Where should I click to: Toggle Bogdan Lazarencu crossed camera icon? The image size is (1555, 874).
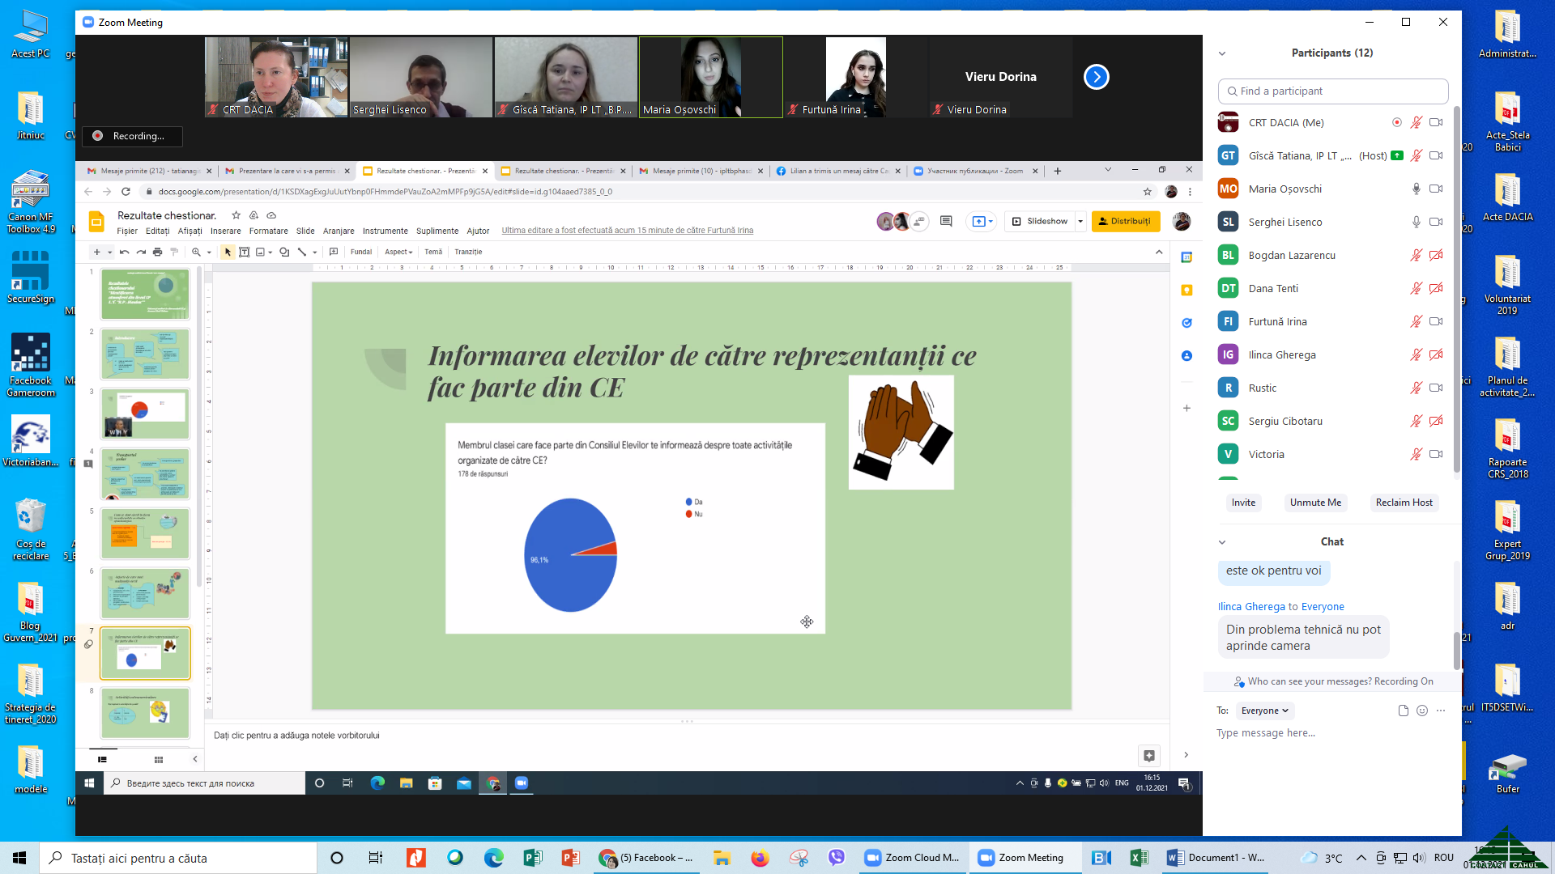click(1436, 256)
